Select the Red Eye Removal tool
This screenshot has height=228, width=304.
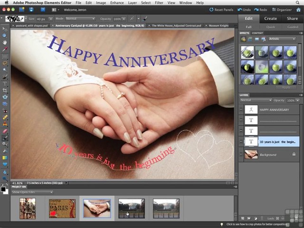click(5, 111)
